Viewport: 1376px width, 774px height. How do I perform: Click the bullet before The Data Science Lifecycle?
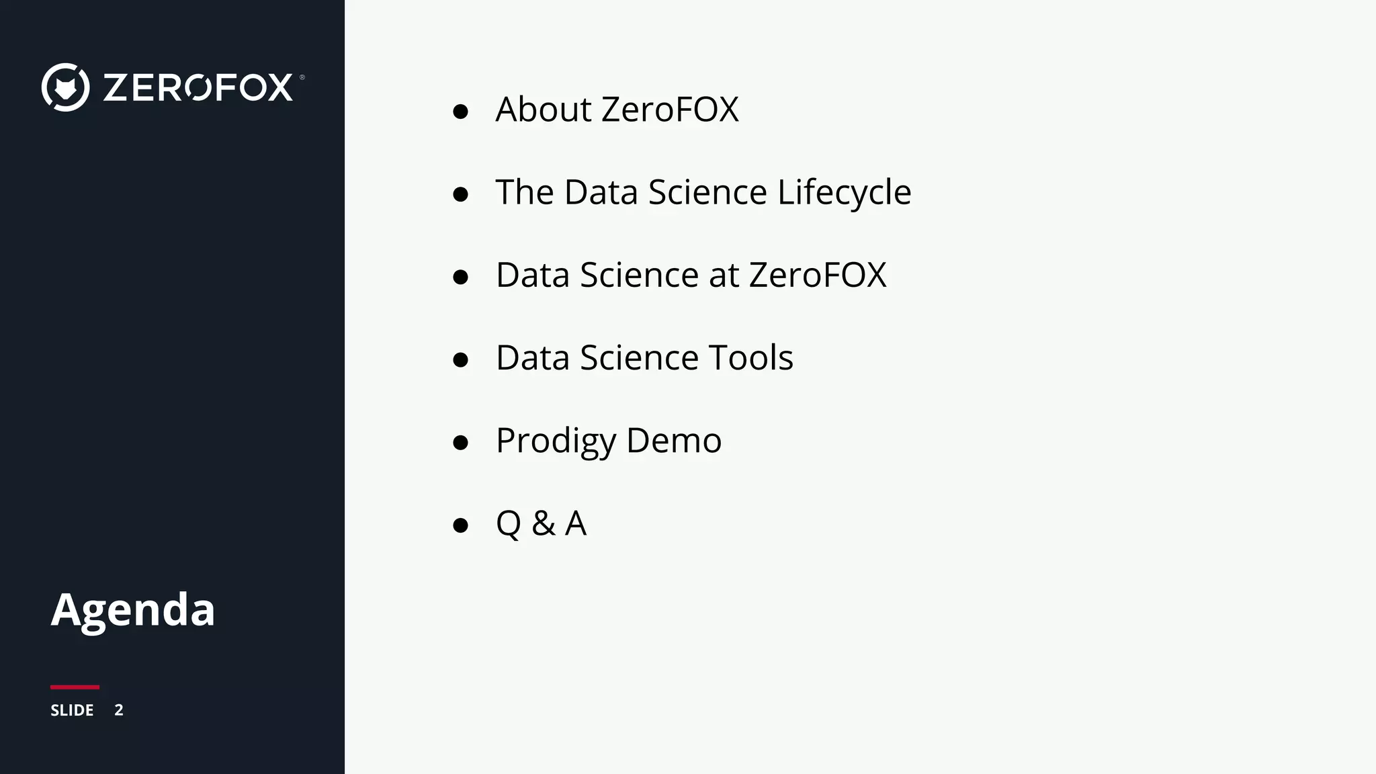tap(460, 195)
